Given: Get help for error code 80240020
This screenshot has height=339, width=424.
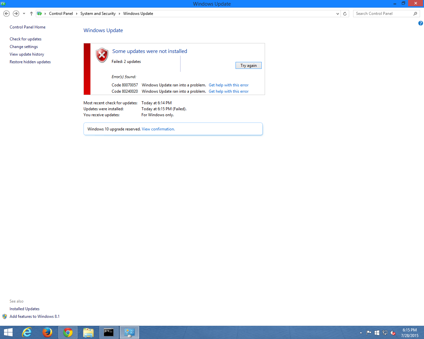Looking at the screenshot, I should coord(229,91).
